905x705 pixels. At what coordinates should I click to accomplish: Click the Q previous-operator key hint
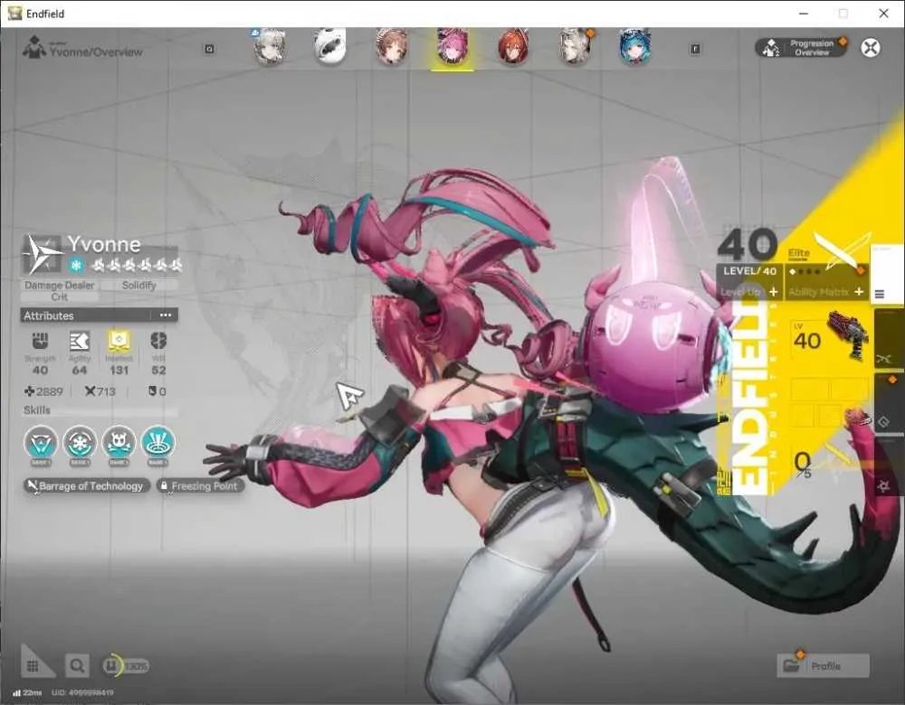point(210,49)
